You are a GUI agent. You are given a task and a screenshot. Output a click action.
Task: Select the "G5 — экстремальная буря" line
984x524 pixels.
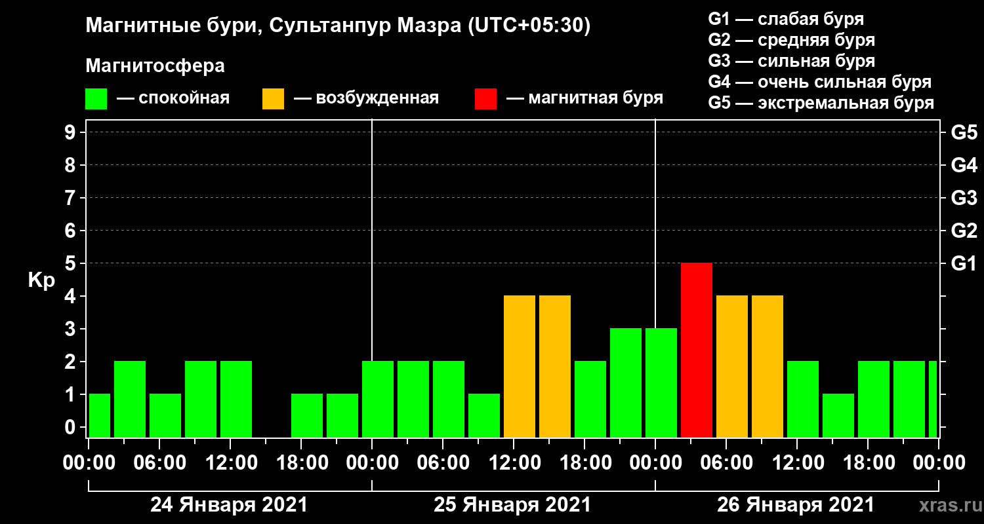click(821, 103)
